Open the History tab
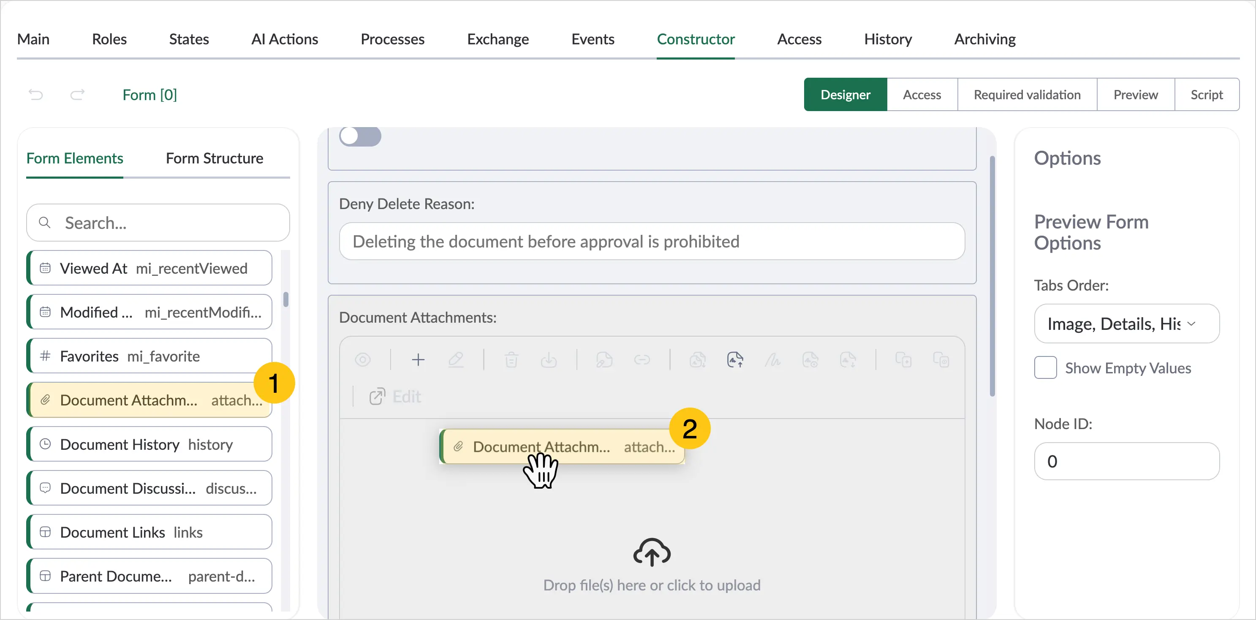1256x620 pixels. click(888, 39)
